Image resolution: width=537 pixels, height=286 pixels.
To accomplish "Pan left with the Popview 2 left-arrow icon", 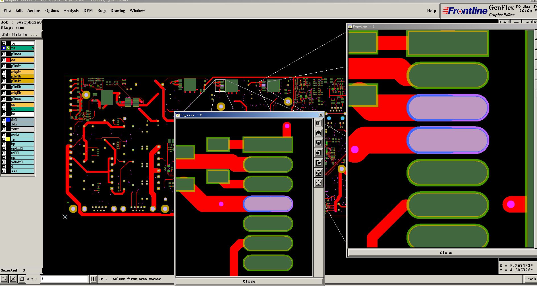I will [x=318, y=153].
